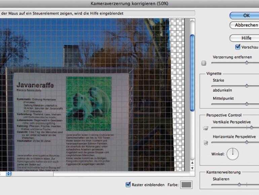Click the dialog title Kameraverzerrung korrigieren
The width and height of the screenshot is (259, 195).
[129, 3]
